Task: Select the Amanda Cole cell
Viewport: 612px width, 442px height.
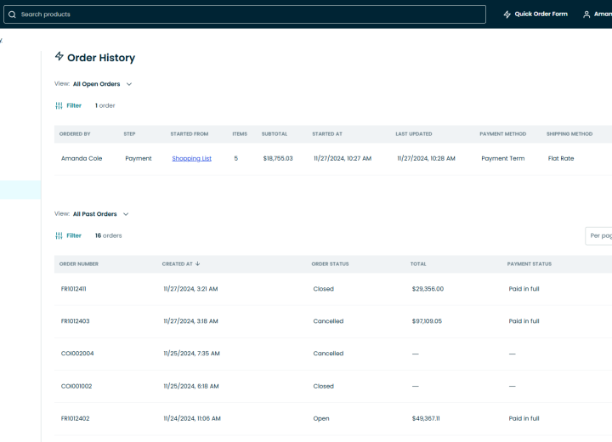Action: (x=82, y=159)
